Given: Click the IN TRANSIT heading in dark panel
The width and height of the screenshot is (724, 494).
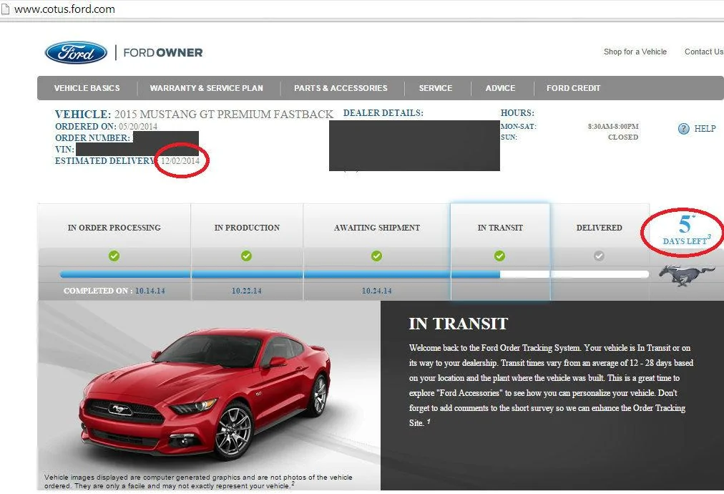Looking at the screenshot, I should (459, 324).
